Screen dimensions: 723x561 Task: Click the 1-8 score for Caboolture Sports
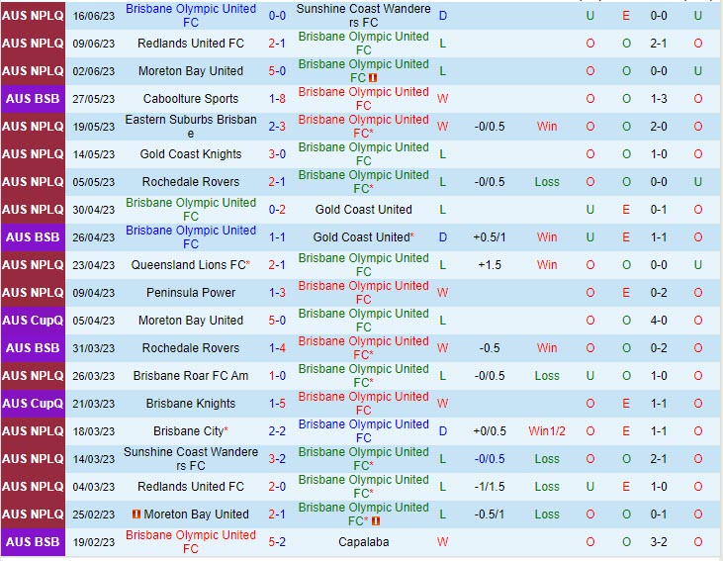(277, 99)
